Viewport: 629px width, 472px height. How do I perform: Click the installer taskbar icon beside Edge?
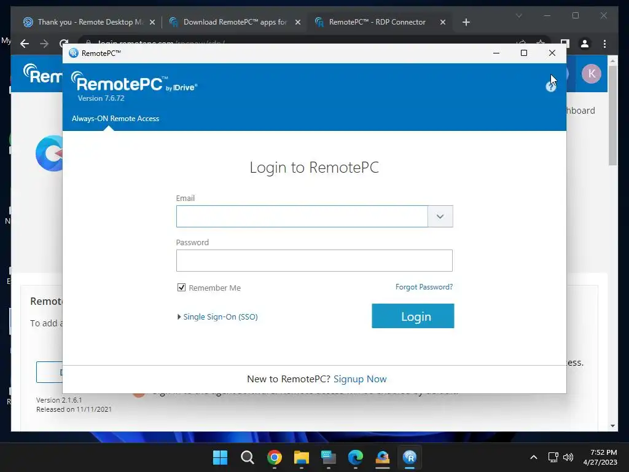click(x=382, y=457)
